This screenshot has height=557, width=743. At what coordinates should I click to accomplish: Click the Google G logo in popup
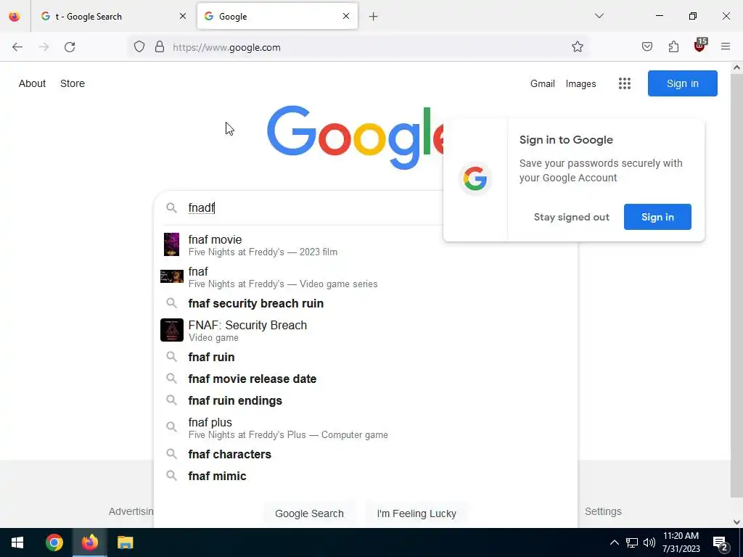475,179
